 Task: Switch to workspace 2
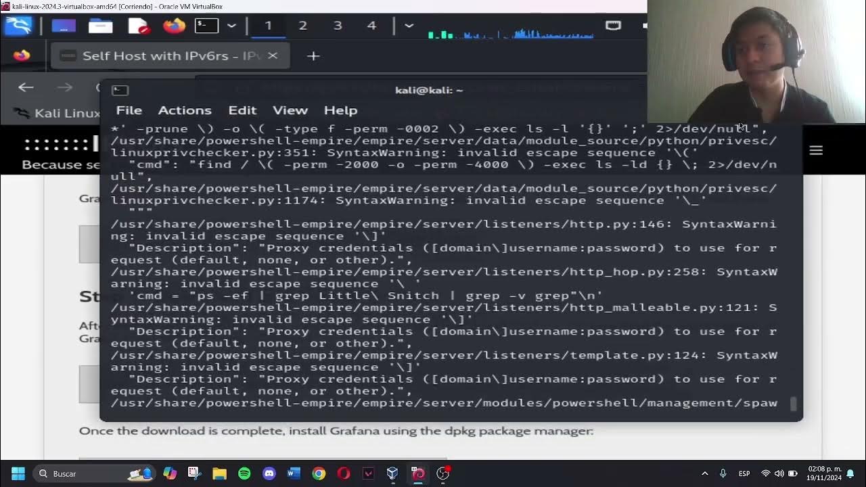[302, 26]
